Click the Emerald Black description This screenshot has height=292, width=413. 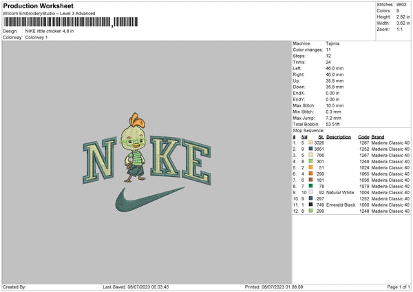(x=341, y=205)
